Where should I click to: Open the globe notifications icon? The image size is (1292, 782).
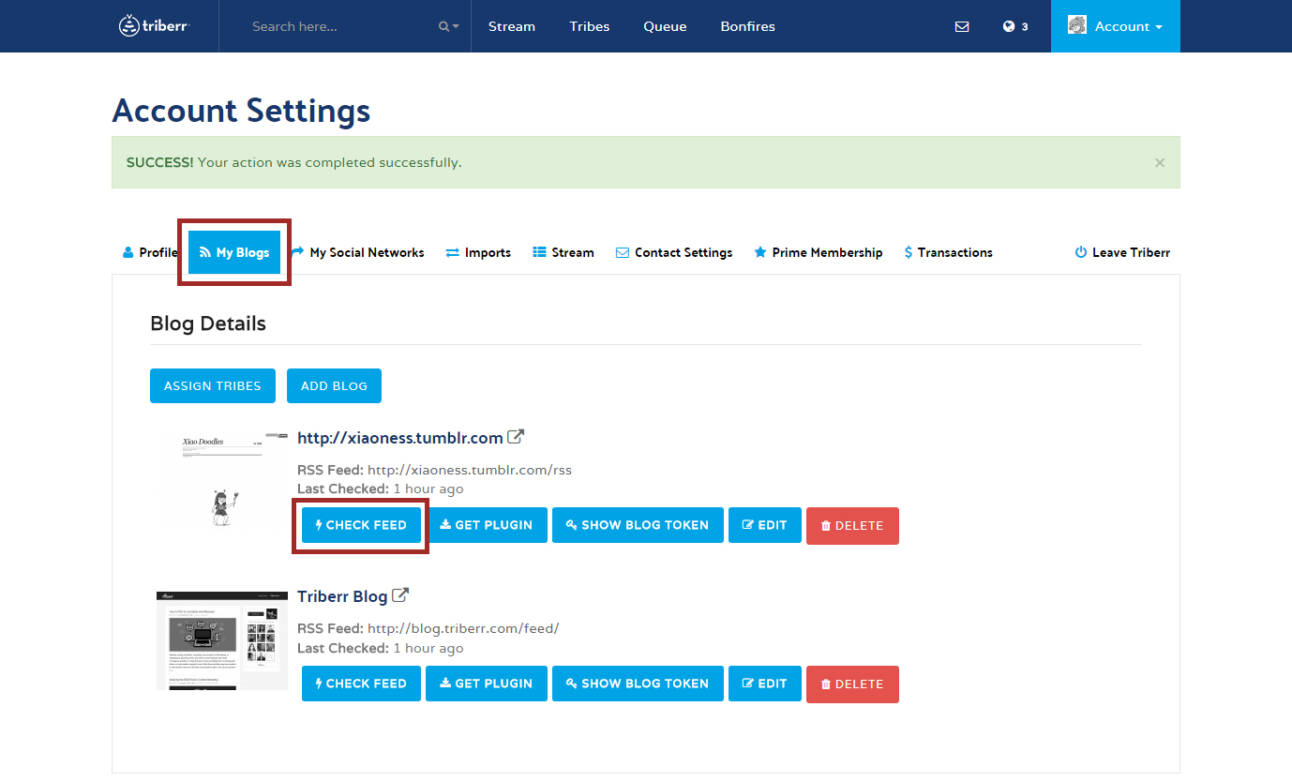click(x=1010, y=26)
